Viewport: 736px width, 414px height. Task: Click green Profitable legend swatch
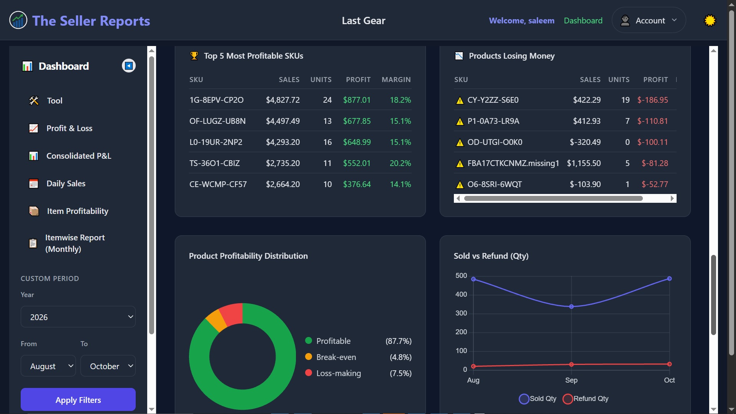pos(308,340)
